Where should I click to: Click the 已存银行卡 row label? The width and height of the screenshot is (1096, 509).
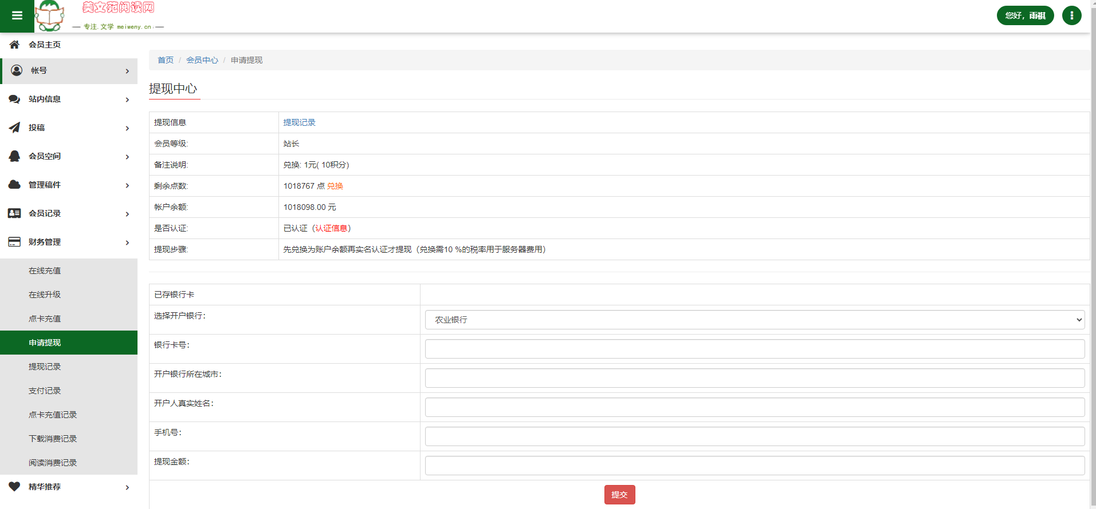tap(174, 295)
